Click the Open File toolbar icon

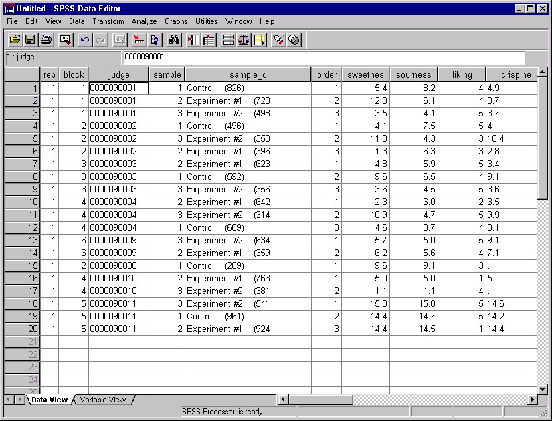pyautogui.click(x=14, y=40)
